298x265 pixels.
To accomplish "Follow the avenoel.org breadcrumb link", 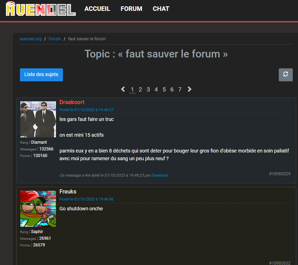I will point(30,39).
